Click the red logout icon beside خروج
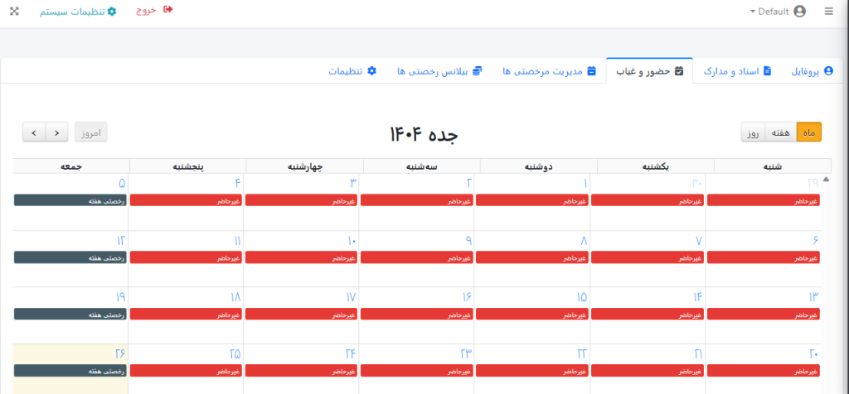Viewport: 849px width, 394px height. (x=168, y=10)
